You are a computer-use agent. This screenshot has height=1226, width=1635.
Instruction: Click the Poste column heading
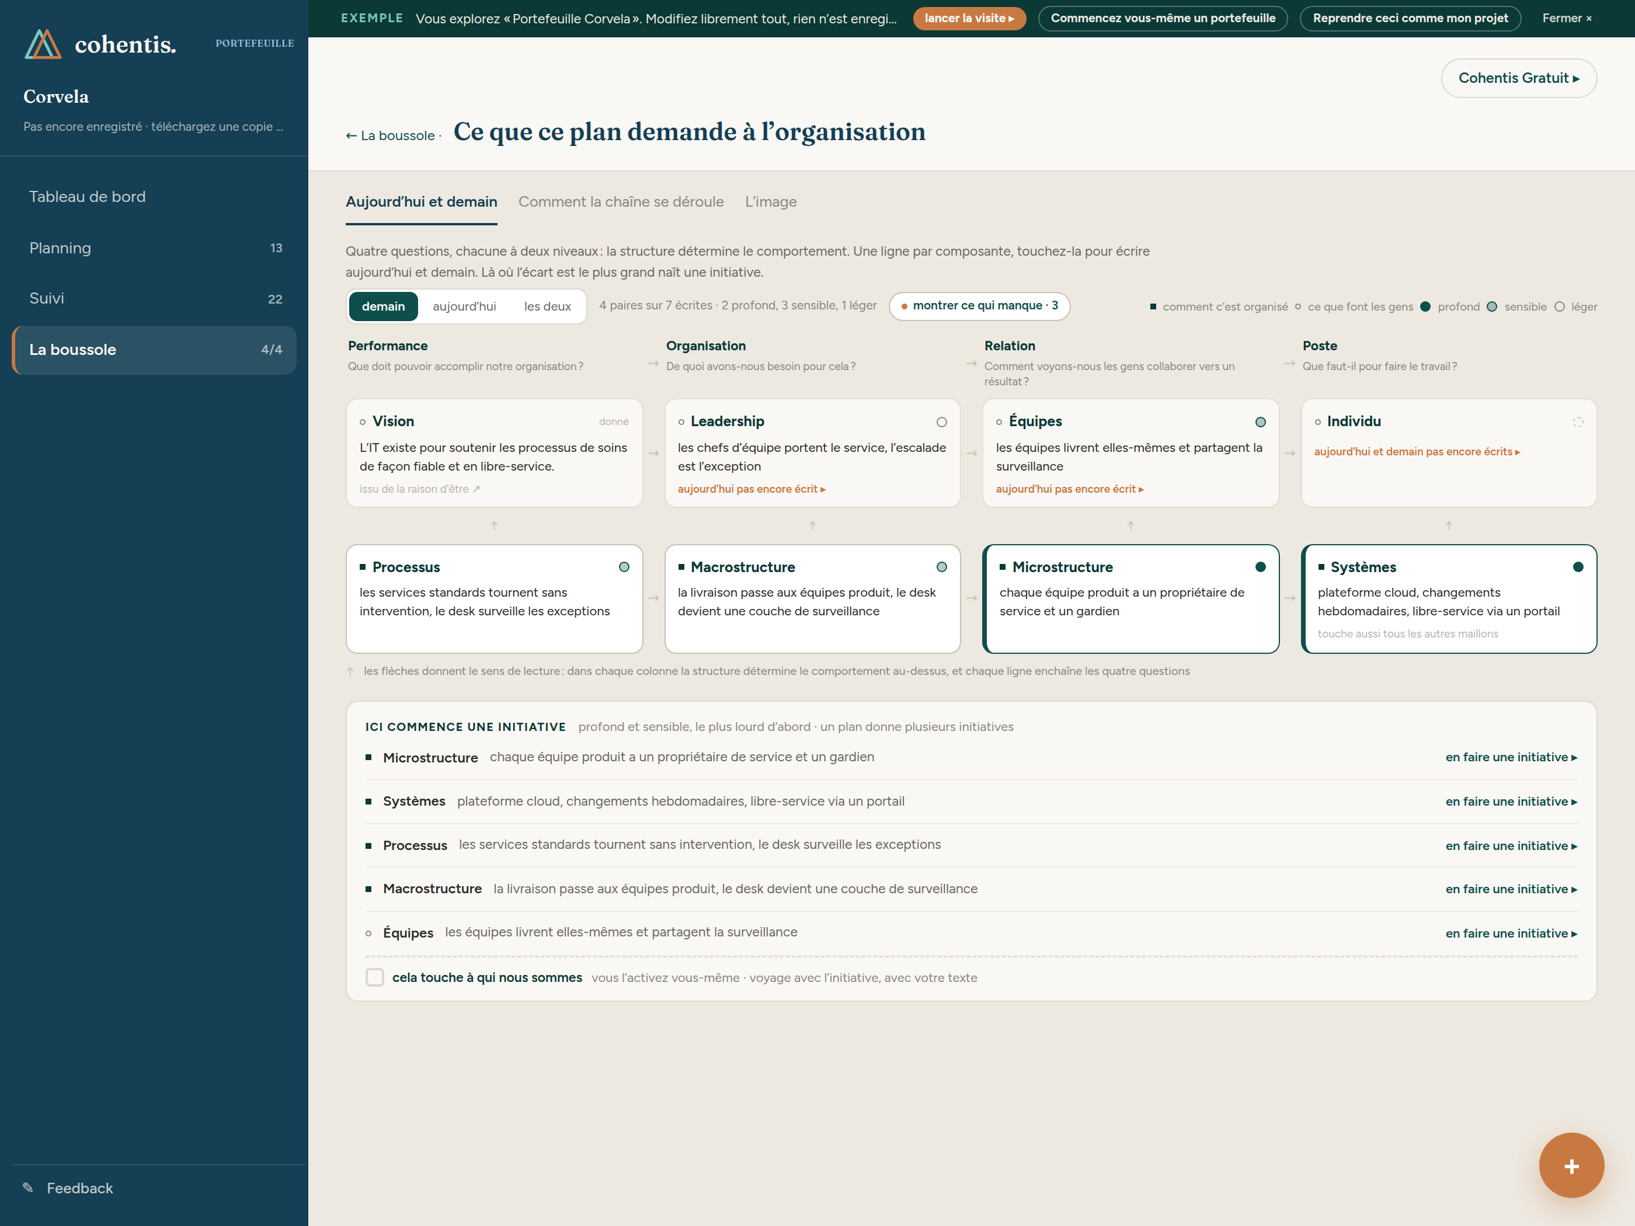[1319, 346]
